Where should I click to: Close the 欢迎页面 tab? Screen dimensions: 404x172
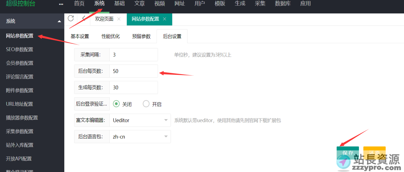click(x=119, y=19)
